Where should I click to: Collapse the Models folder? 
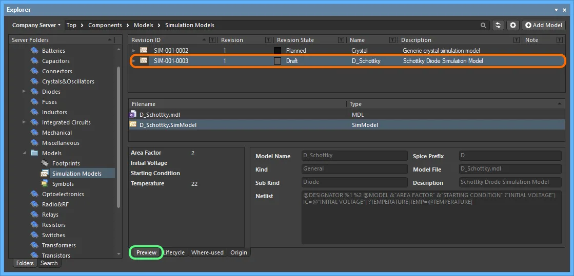point(24,153)
